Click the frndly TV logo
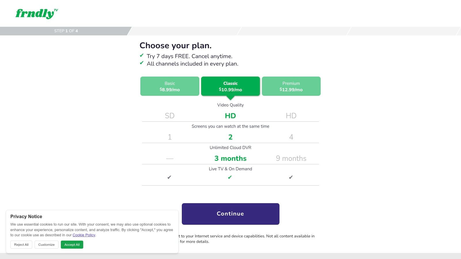The width and height of the screenshot is (461, 259). click(x=36, y=14)
